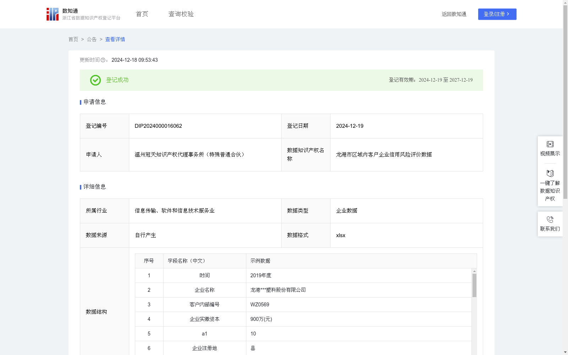Screen dimensions: 568x355
Task: Click the help icon beside 更新时间
Action: (103, 60)
